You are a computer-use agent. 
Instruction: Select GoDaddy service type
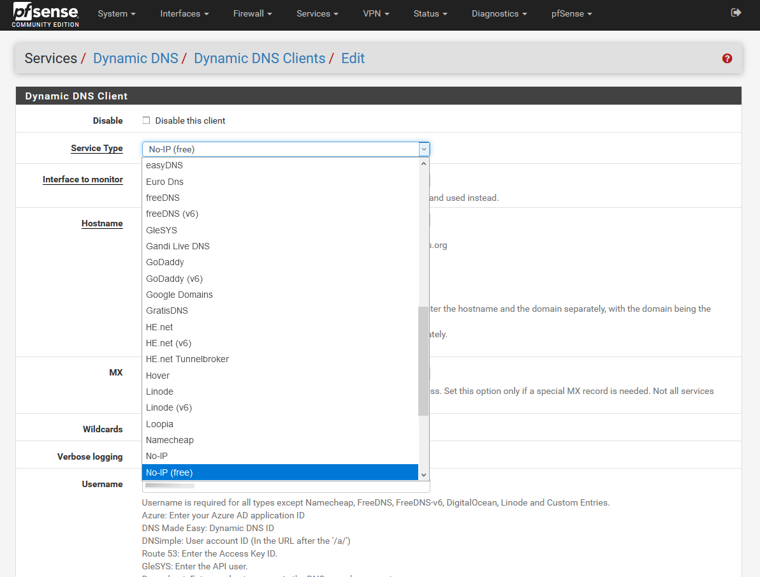pyautogui.click(x=280, y=262)
